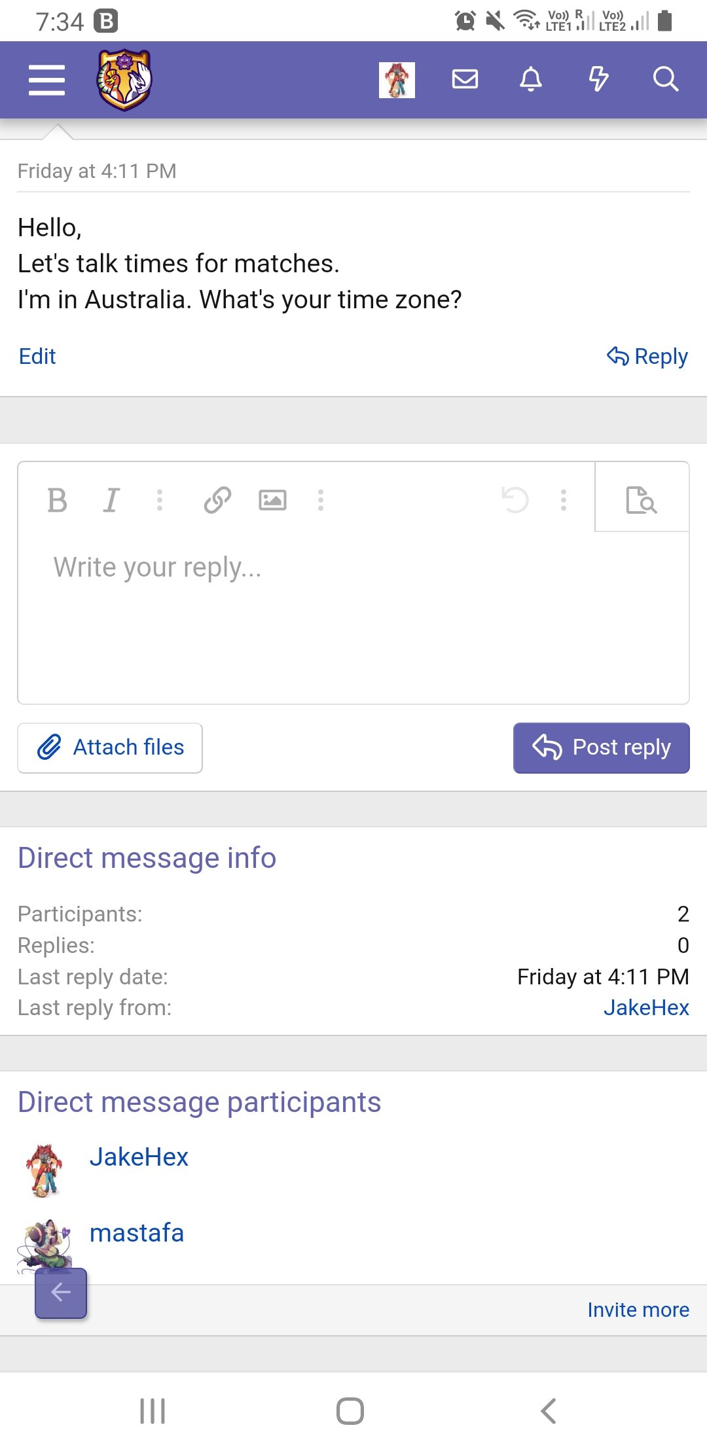Open the user avatar account menu
Image resolution: width=707 pixels, height=1453 pixels.
(397, 80)
